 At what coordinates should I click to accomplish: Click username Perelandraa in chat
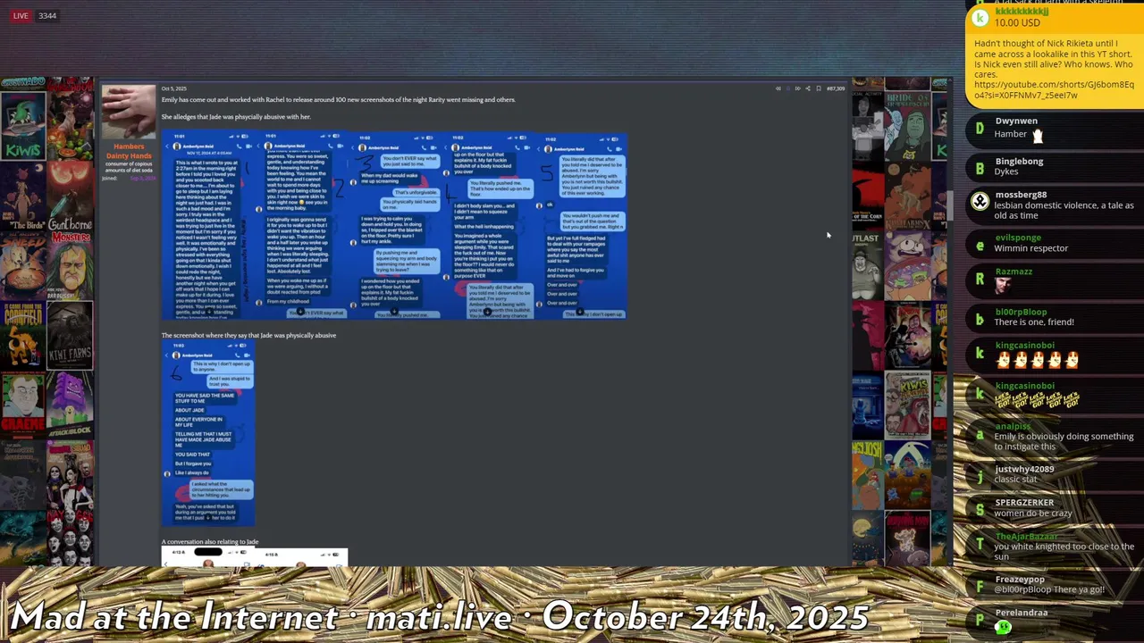pos(1022,613)
